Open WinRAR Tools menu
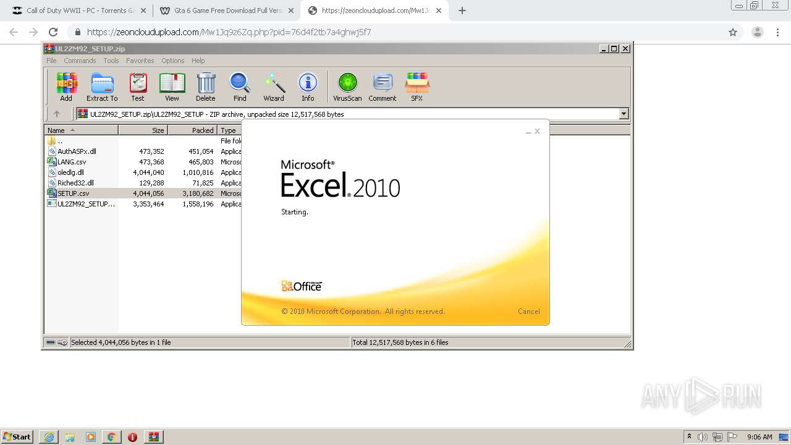Image resolution: width=791 pixels, height=445 pixels. tap(111, 61)
